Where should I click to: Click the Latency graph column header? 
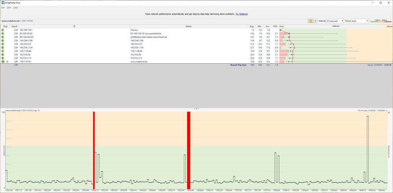(x=336, y=26)
